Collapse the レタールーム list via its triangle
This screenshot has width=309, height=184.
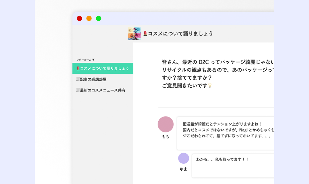(x=93, y=60)
